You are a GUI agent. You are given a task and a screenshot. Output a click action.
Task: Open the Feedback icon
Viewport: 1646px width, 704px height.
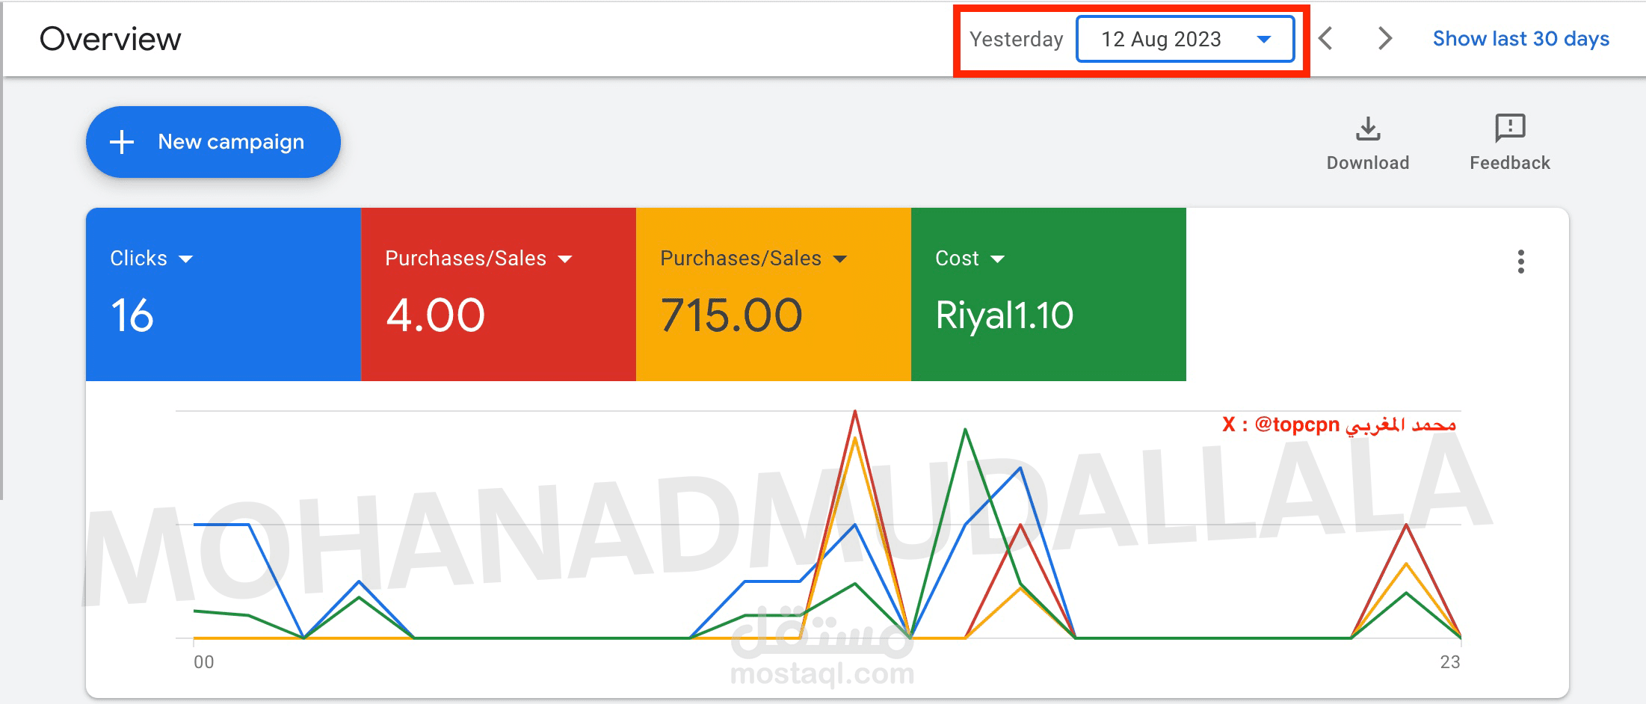1509,129
